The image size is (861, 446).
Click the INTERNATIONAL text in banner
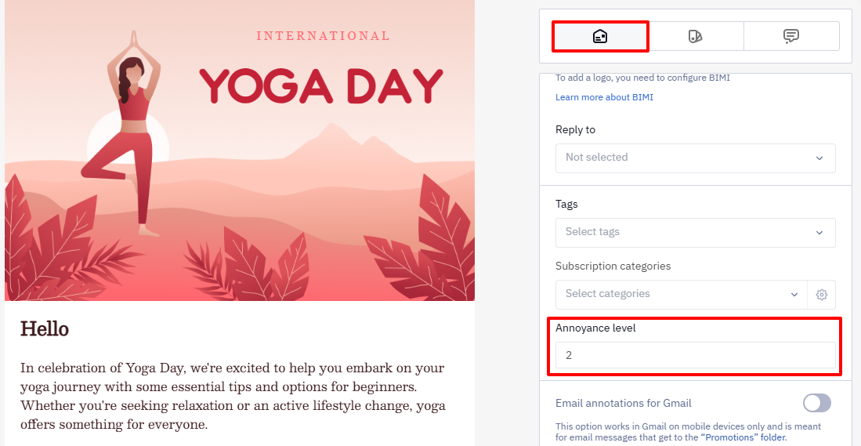pyautogui.click(x=323, y=36)
